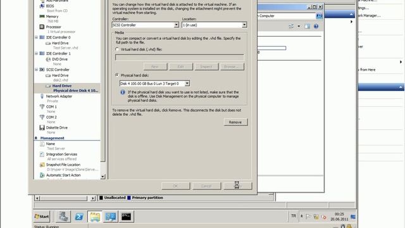
Task: Click the Browse button
Action: pos(232,66)
